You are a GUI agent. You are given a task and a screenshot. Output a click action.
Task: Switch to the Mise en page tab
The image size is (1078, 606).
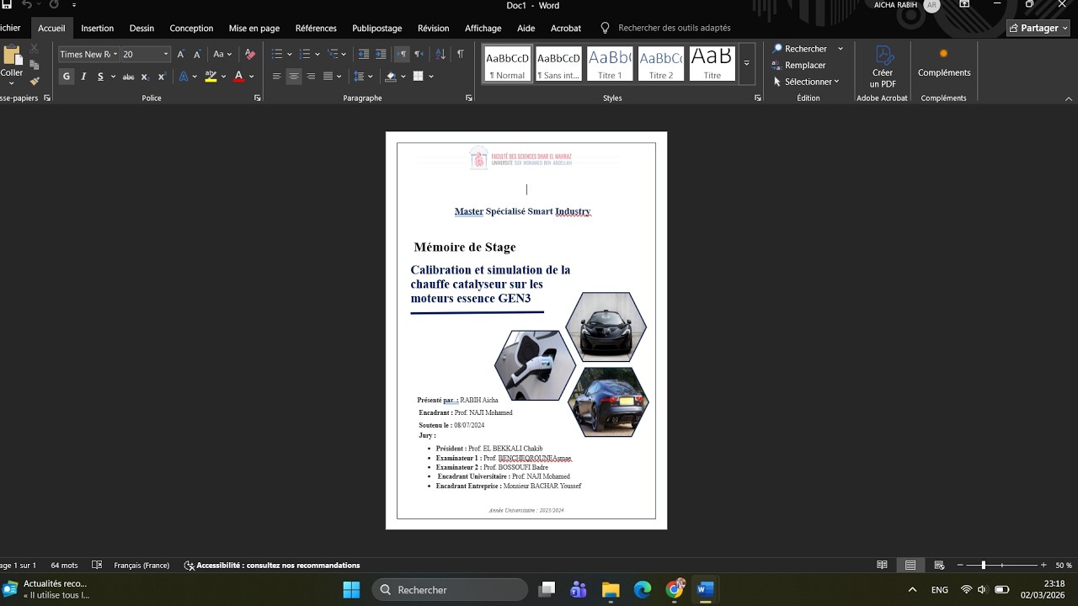click(254, 28)
